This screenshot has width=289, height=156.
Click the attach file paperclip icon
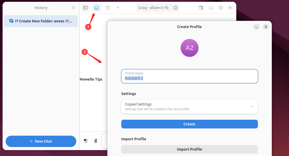point(96,141)
